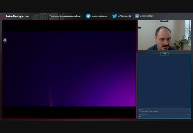Click the PokerStrategy.com logo
The height and width of the screenshot is (133, 193).
(15, 16)
